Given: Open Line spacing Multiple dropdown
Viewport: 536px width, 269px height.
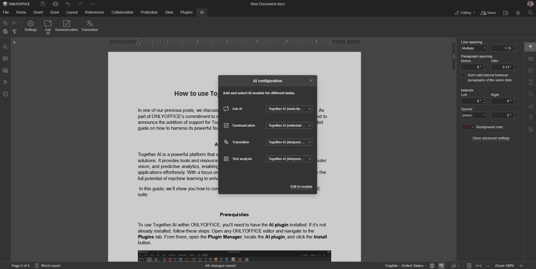Looking at the screenshot, I should point(474,48).
